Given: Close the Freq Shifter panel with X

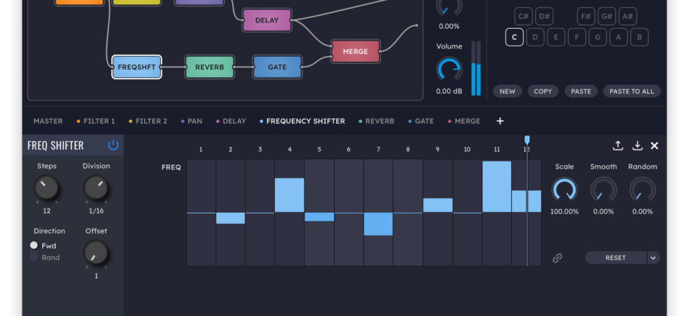Looking at the screenshot, I should [655, 146].
